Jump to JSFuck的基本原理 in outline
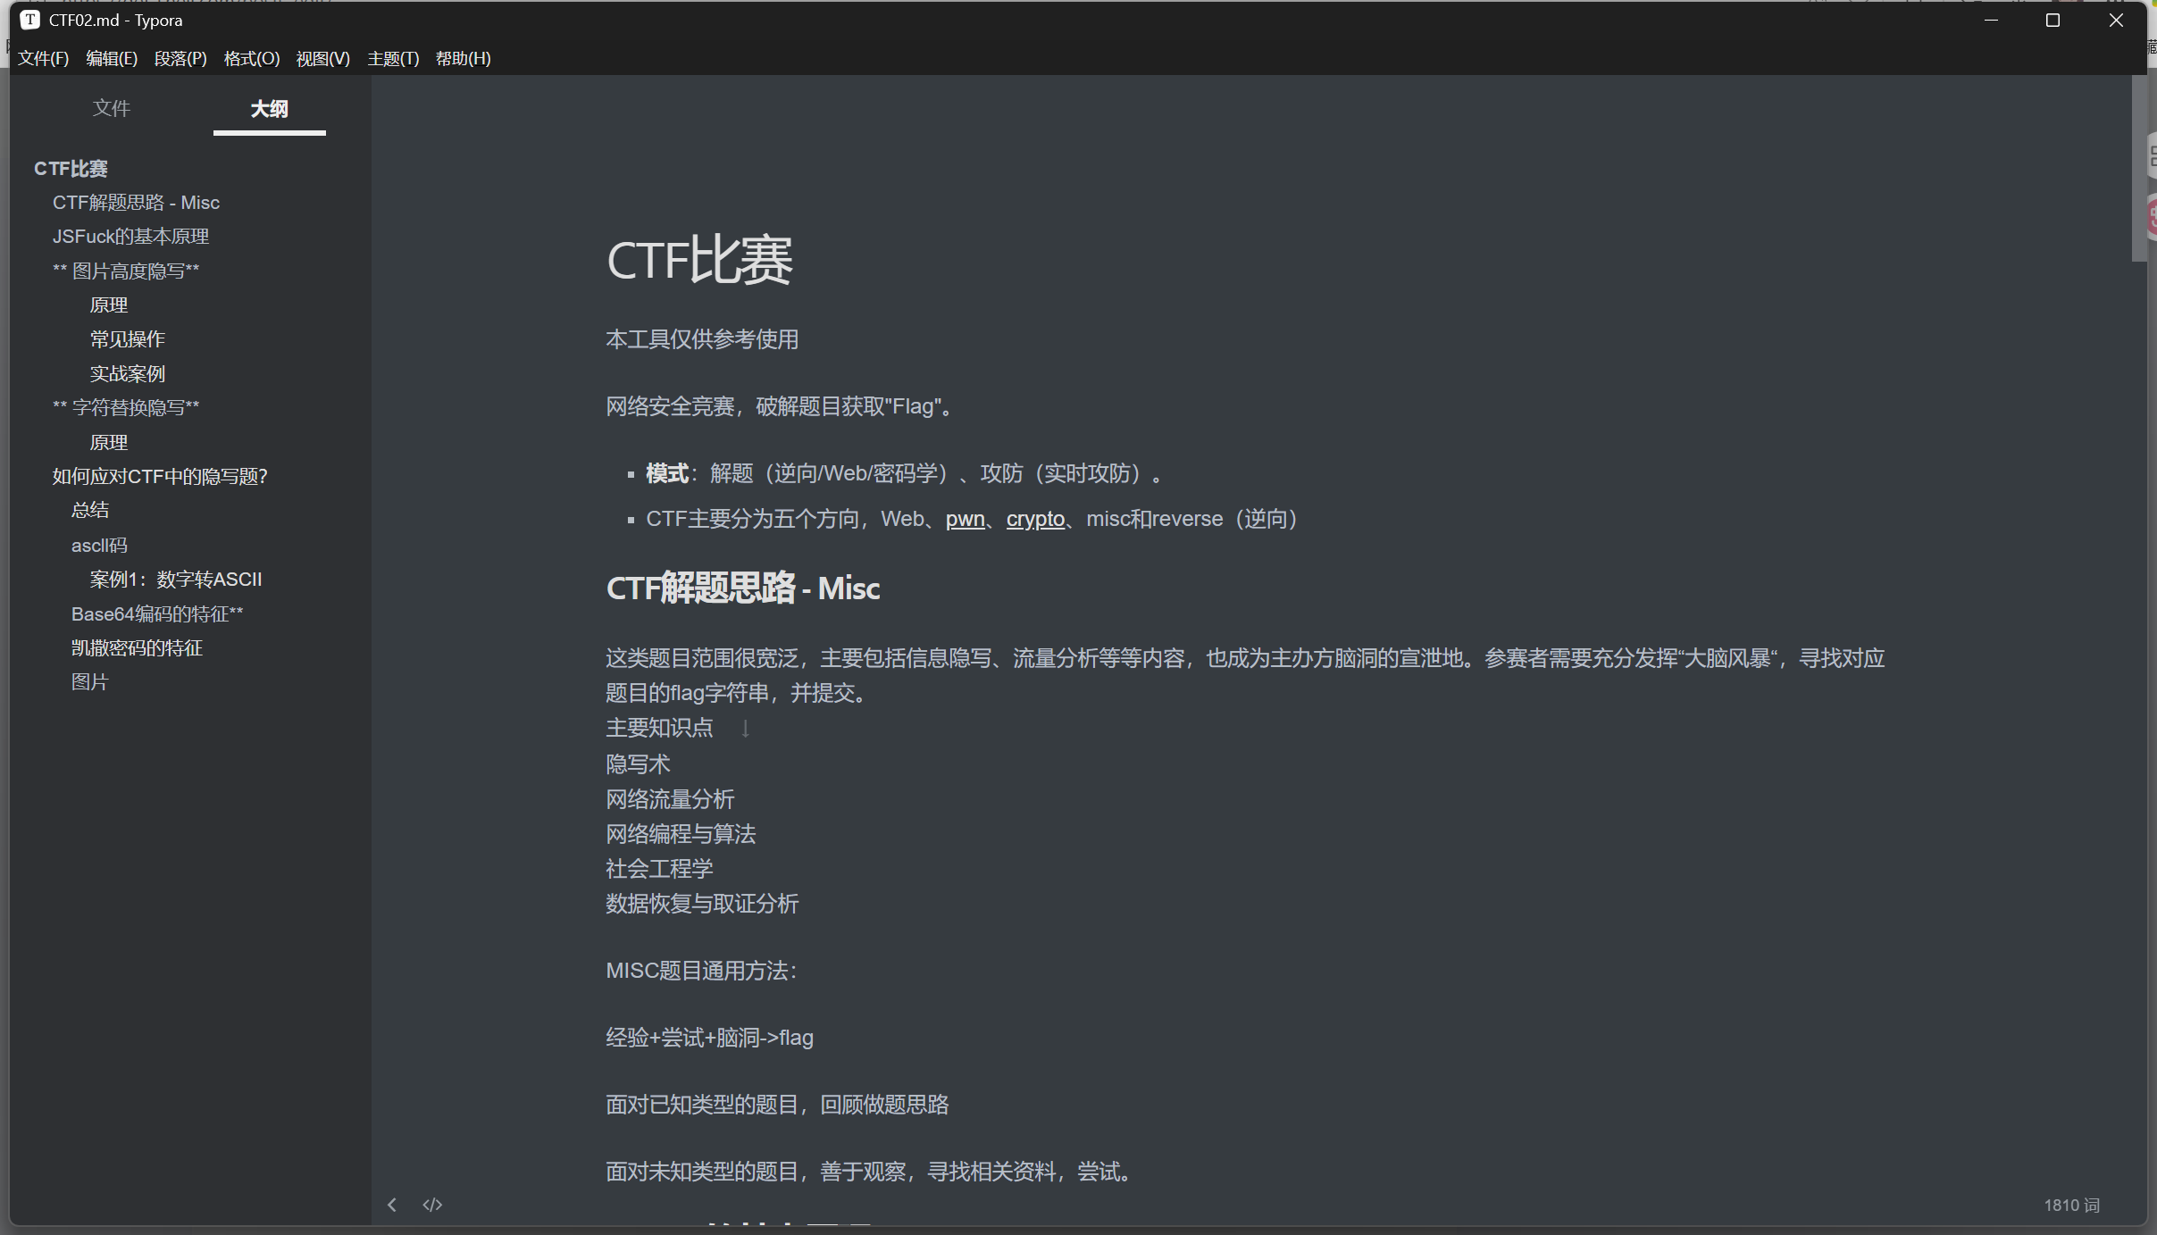Viewport: 2157px width, 1235px height. tap(130, 237)
